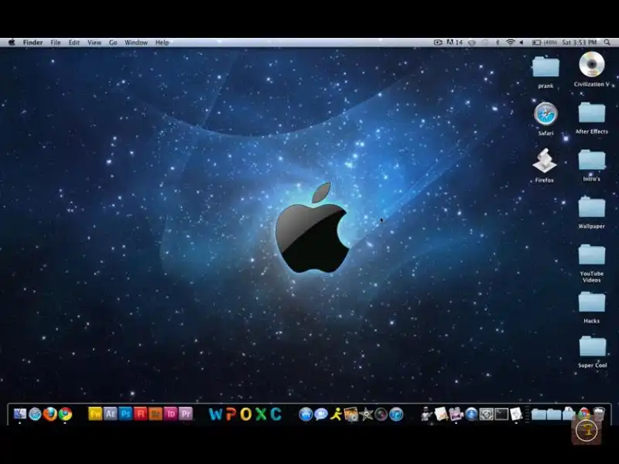Launch Microsoft Word (W) from dock

[x=216, y=414]
